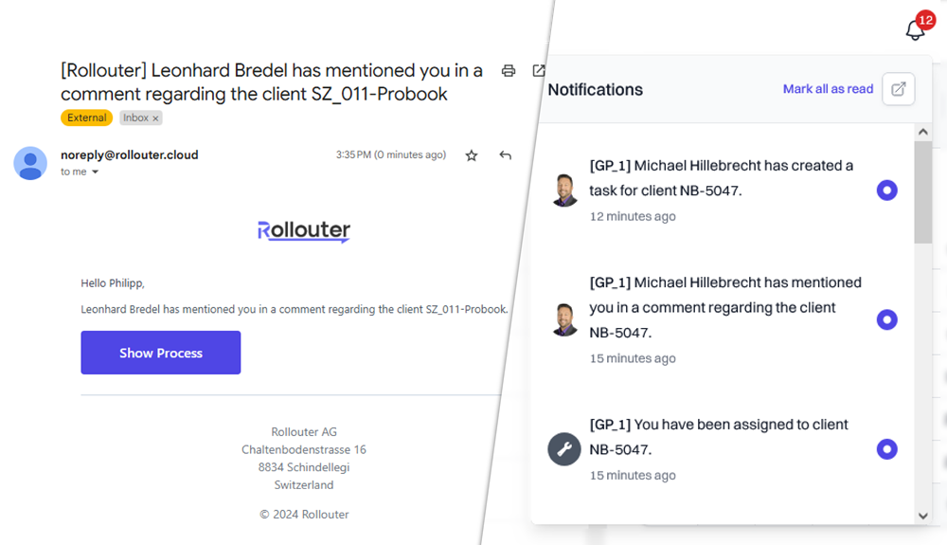Click the wrench icon on assignment notification
Viewport: 947px width, 545px height.
[x=564, y=449]
